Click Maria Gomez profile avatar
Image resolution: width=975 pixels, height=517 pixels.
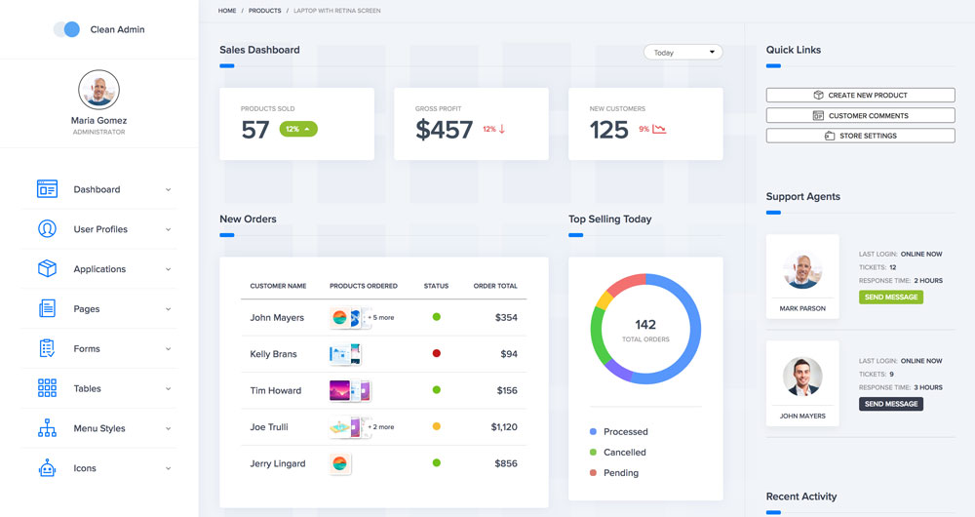[98, 90]
